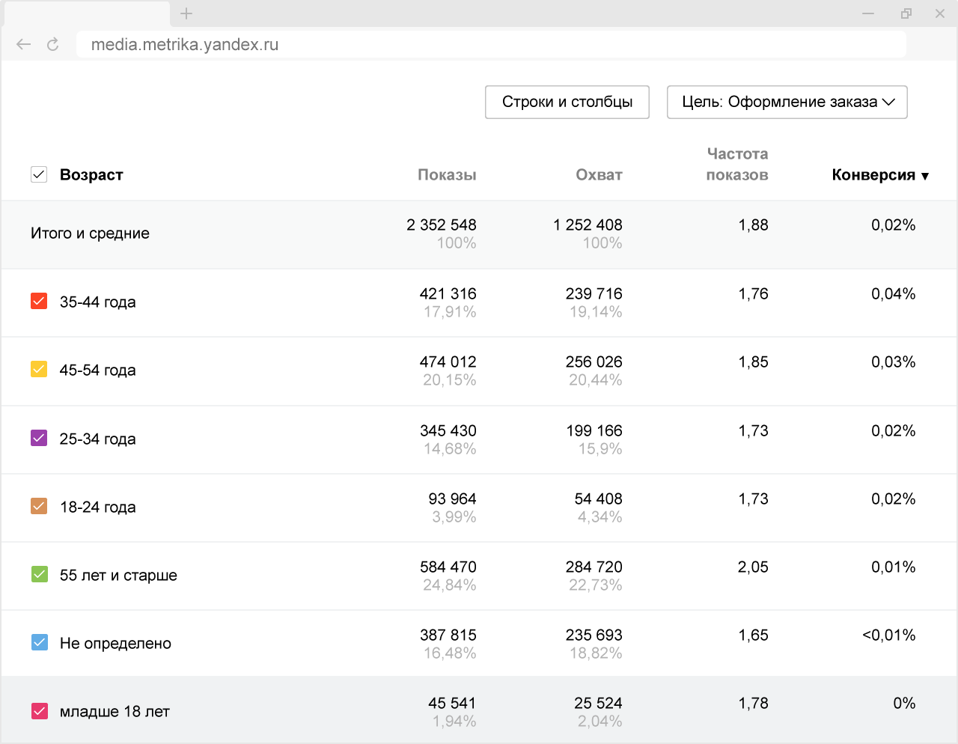Uncheck the 45-54 года checkbox
958x744 pixels.
click(x=39, y=369)
